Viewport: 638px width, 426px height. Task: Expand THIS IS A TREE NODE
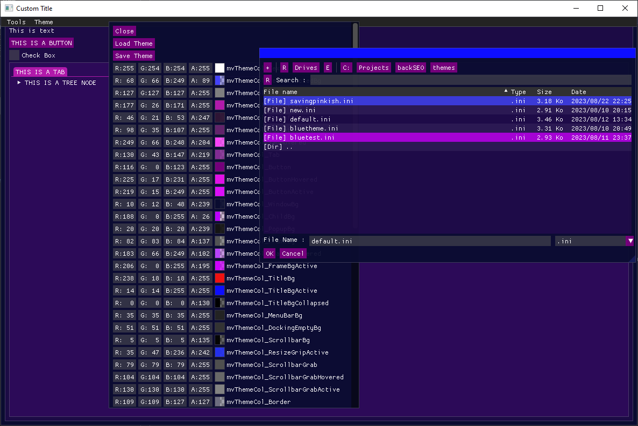pyautogui.click(x=19, y=83)
